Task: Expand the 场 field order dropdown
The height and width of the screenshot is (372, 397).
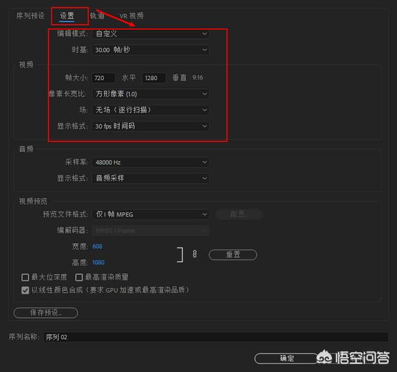Action: click(150, 110)
